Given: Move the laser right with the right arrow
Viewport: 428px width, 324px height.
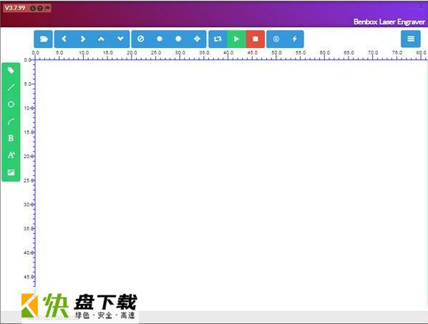Looking at the screenshot, I should coord(83,39).
